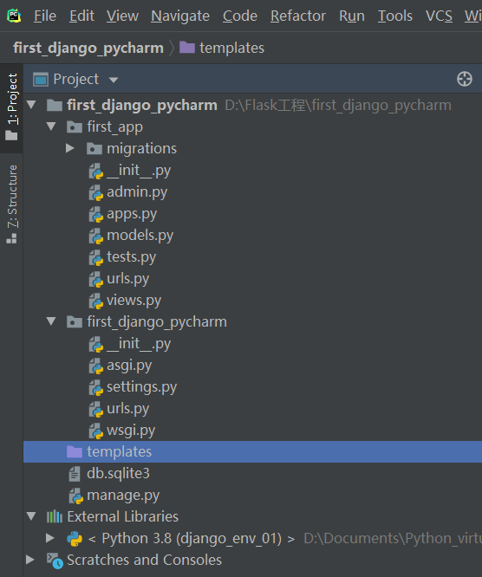Click the Python icon of settings.py
Screen dimensions: 482x577
(96, 387)
